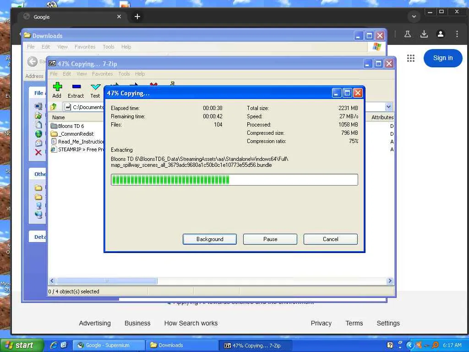Open the new tab plus button in browser
Screen dimensions: 469x352
pyautogui.click(x=137, y=17)
